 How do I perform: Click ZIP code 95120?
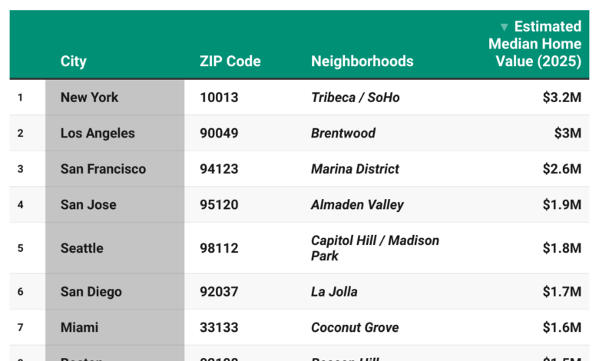pyautogui.click(x=219, y=204)
